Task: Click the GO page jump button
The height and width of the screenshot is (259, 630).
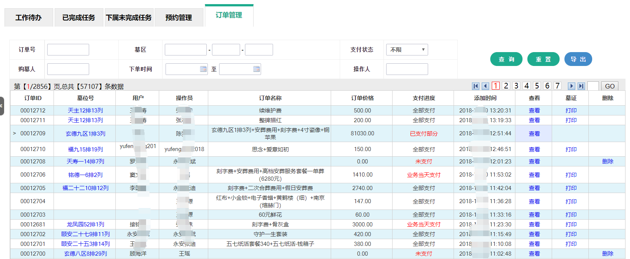Action: click(x=609, y=86)
